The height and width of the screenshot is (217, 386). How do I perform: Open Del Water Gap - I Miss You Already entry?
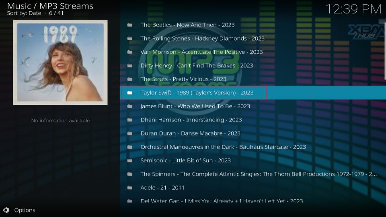pyautogui.click(x=222, y=201)
